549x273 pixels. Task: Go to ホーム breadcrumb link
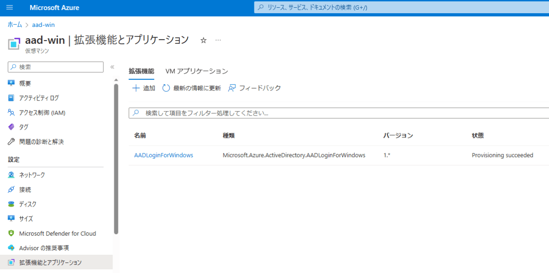pos(15,25)
